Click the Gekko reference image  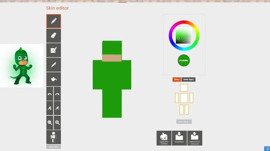point(22,66)
